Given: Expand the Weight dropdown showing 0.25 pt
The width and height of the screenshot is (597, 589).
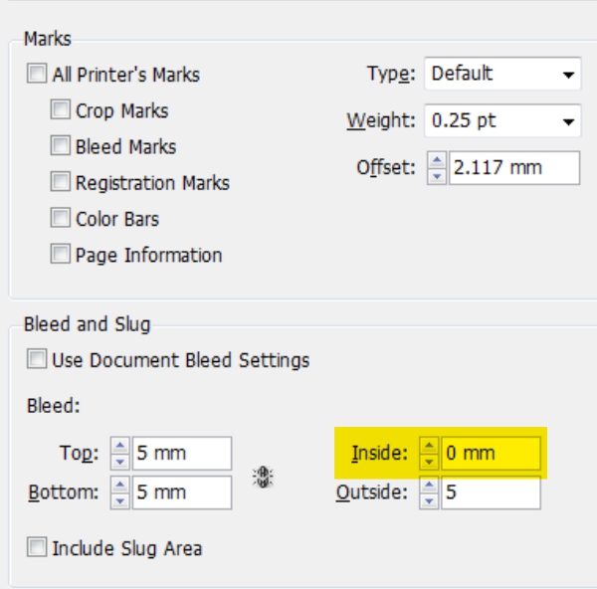Looking at the screenshot, I should (502, 121).
